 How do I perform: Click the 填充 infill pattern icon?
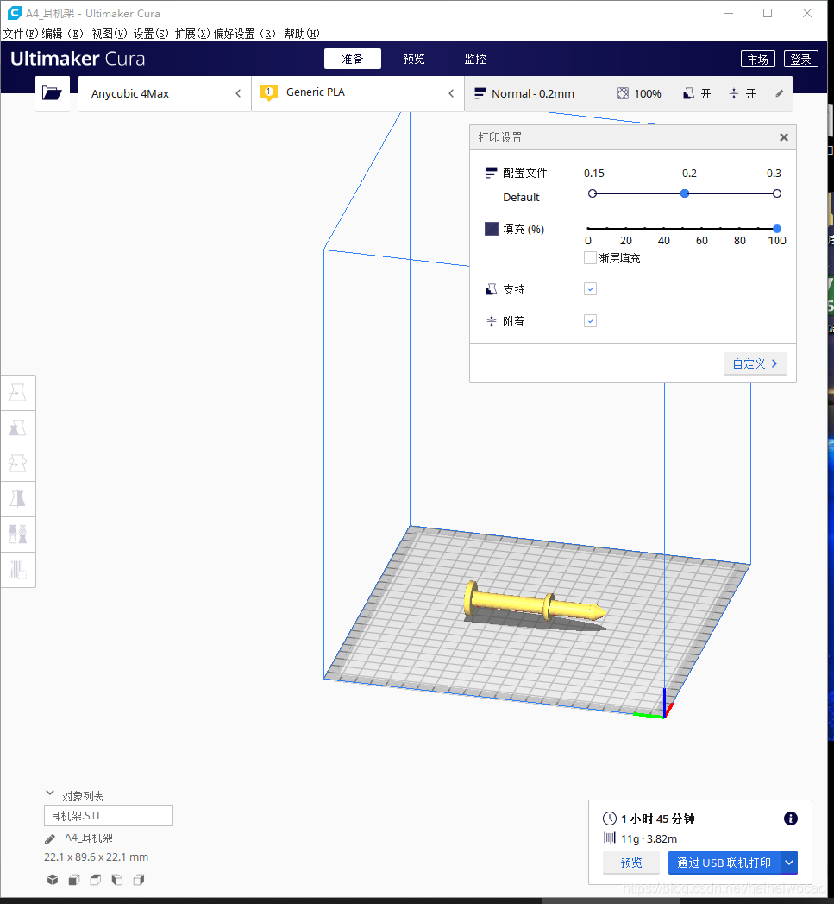click(x=492, y=229)
